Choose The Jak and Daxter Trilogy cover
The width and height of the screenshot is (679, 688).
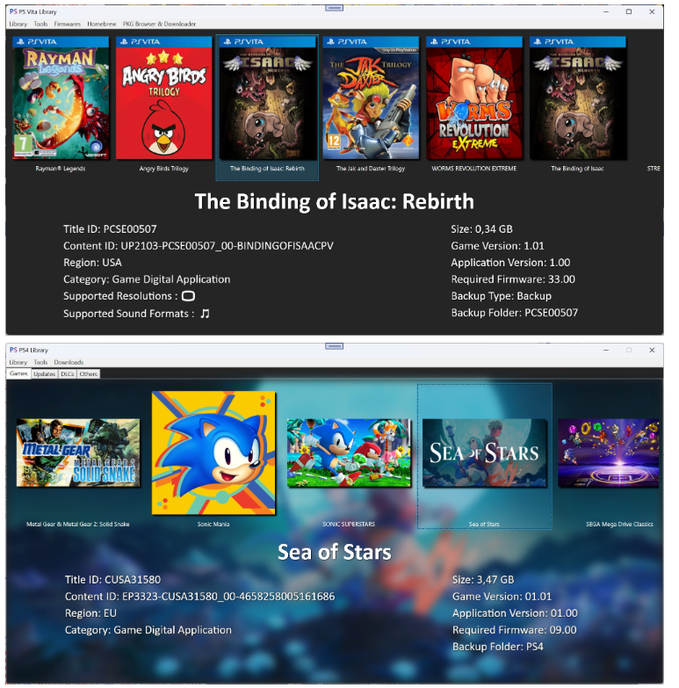click(370, 98)
